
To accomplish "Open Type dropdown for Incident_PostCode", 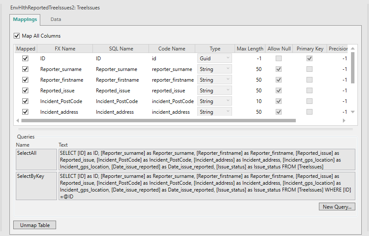I will coord(214,101).
